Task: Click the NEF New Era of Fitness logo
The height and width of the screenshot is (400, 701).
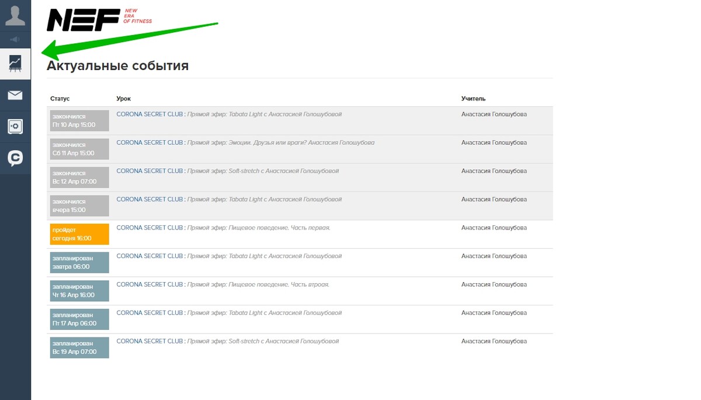Action: pos(99,20)
